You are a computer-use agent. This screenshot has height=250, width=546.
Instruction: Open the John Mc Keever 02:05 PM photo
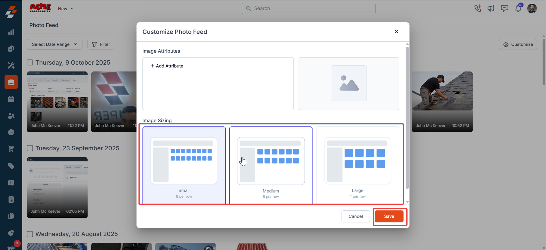(57, 187)
